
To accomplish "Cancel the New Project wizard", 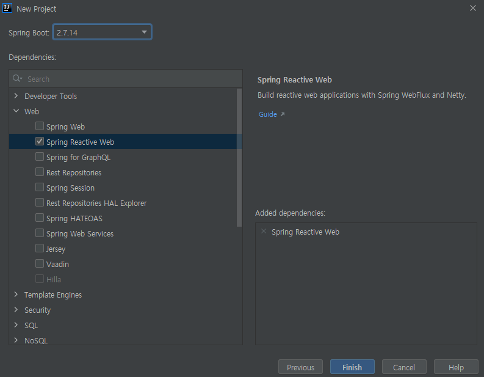I will (x=404, y=367).
